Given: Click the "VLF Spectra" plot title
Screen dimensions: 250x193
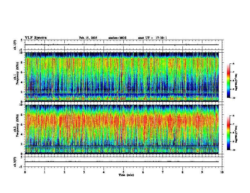Looking at the screenshot, I should click(x=36, y=38).
